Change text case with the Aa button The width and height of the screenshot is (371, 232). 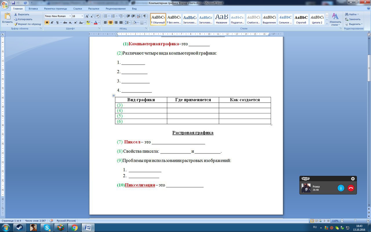tap(81, 23)
